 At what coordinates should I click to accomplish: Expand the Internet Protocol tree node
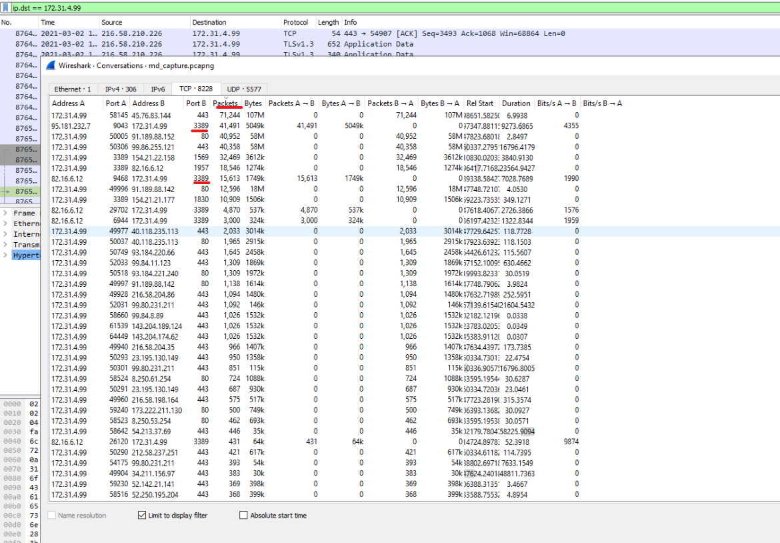[5, 235]
